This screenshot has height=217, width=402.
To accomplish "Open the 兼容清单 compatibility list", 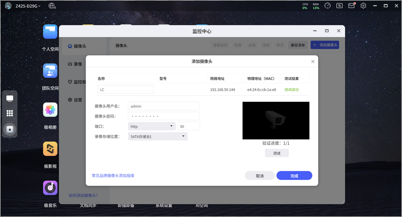I will tap(298, 45).
